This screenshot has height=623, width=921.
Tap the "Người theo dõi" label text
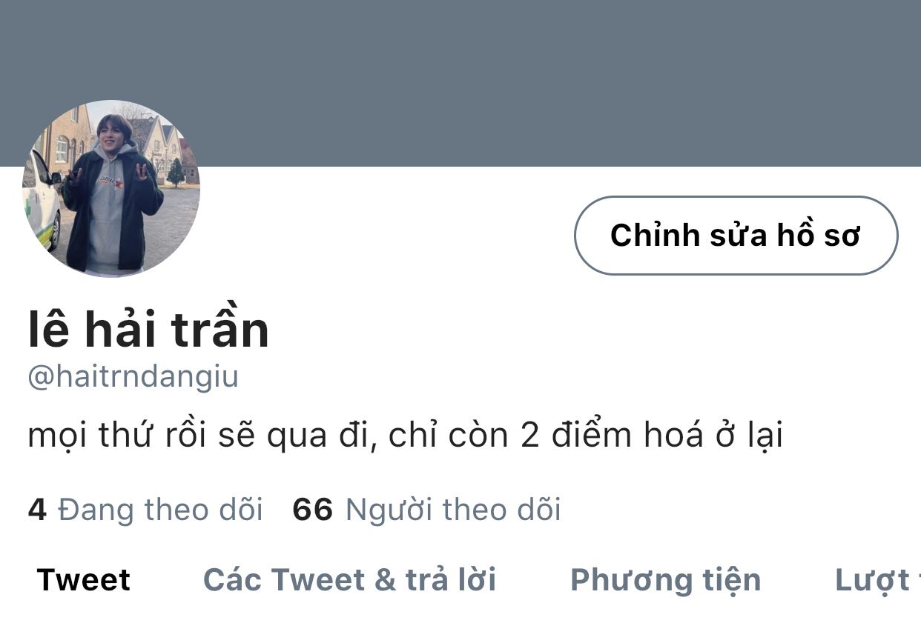453,510
